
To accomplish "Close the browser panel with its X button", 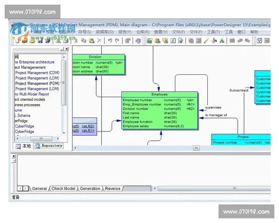I will (x=66, y=49).
